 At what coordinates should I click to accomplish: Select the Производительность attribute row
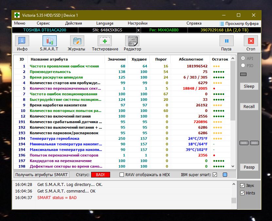(x=122, y=72)
